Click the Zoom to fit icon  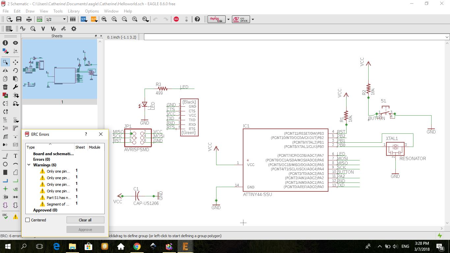click(x=104, y=19)
